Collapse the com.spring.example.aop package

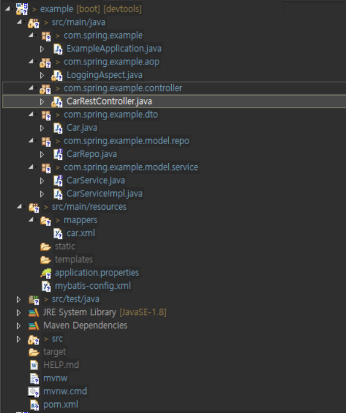click(x=31, y=61)
